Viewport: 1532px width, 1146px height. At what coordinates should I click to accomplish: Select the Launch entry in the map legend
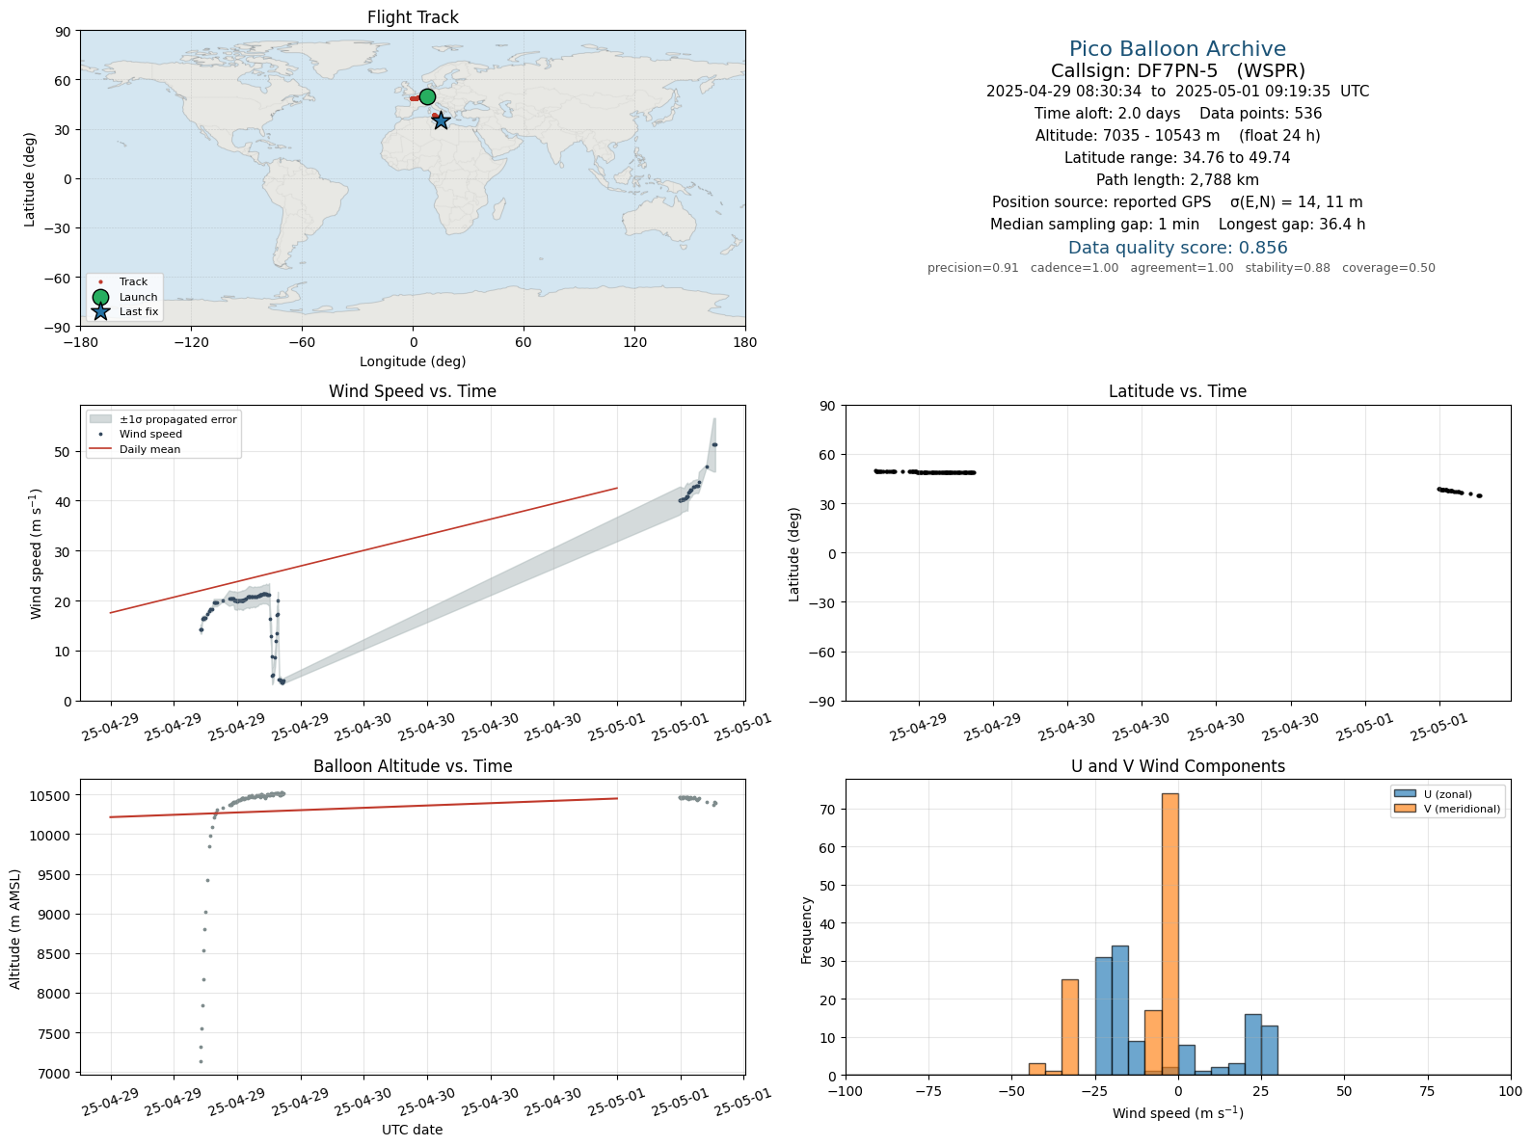click(124, 297)
